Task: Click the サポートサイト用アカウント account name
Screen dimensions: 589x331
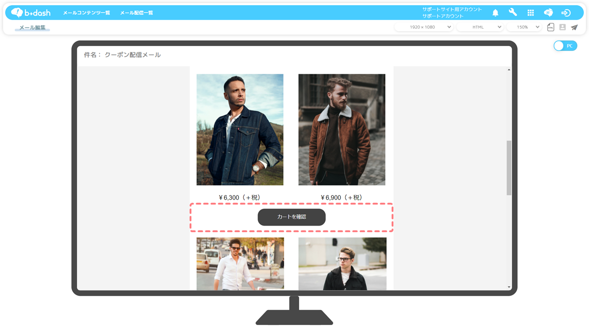Action: pyautogui.click(x=452, y=9)
